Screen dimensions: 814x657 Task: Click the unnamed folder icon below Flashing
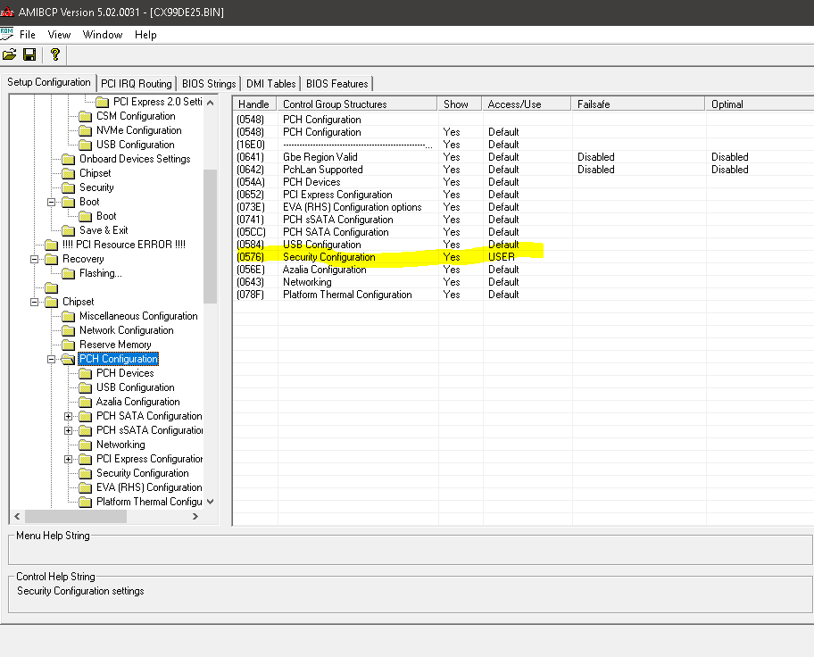52,287
